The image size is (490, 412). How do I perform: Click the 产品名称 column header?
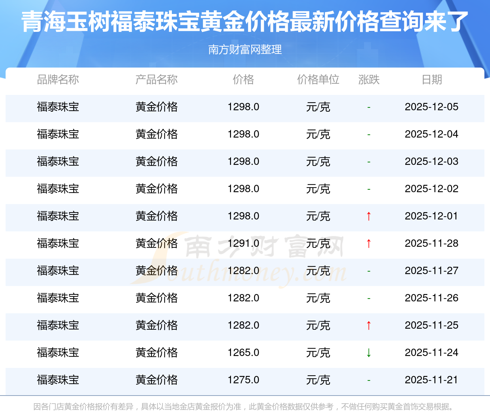156,80
